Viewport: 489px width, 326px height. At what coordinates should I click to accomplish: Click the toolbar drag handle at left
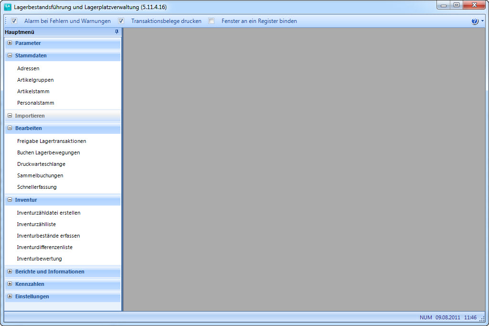click(6, 21)
